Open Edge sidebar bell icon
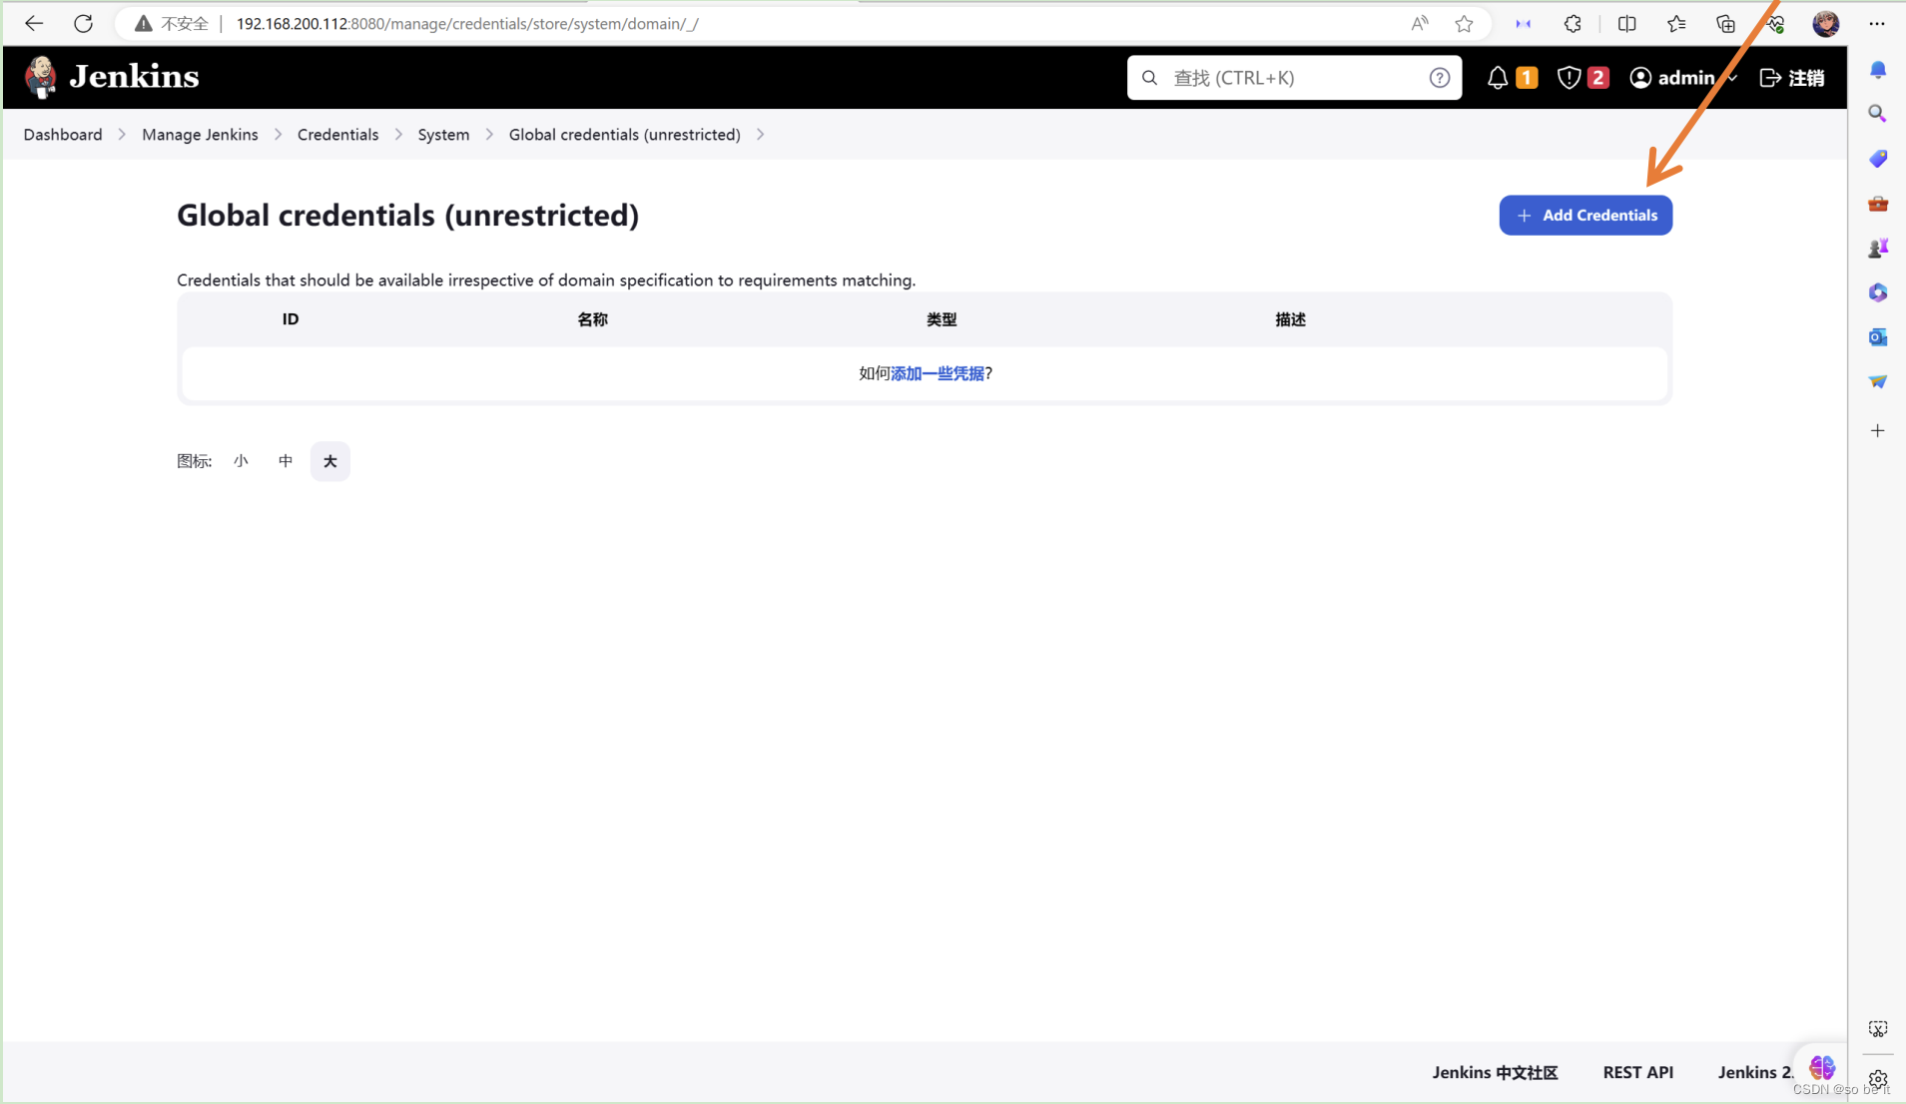Screen dimensions: 1906x1104 [x=1878, y=69]
